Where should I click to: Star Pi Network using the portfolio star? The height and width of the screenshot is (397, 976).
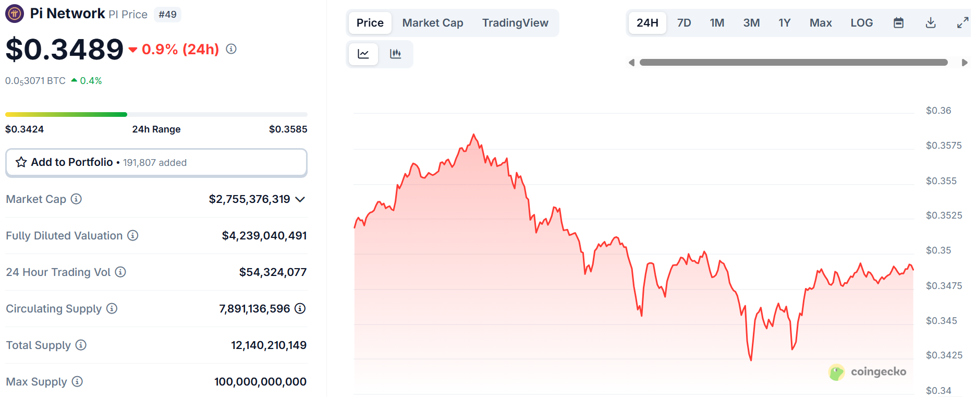click(x=21, y=162)
